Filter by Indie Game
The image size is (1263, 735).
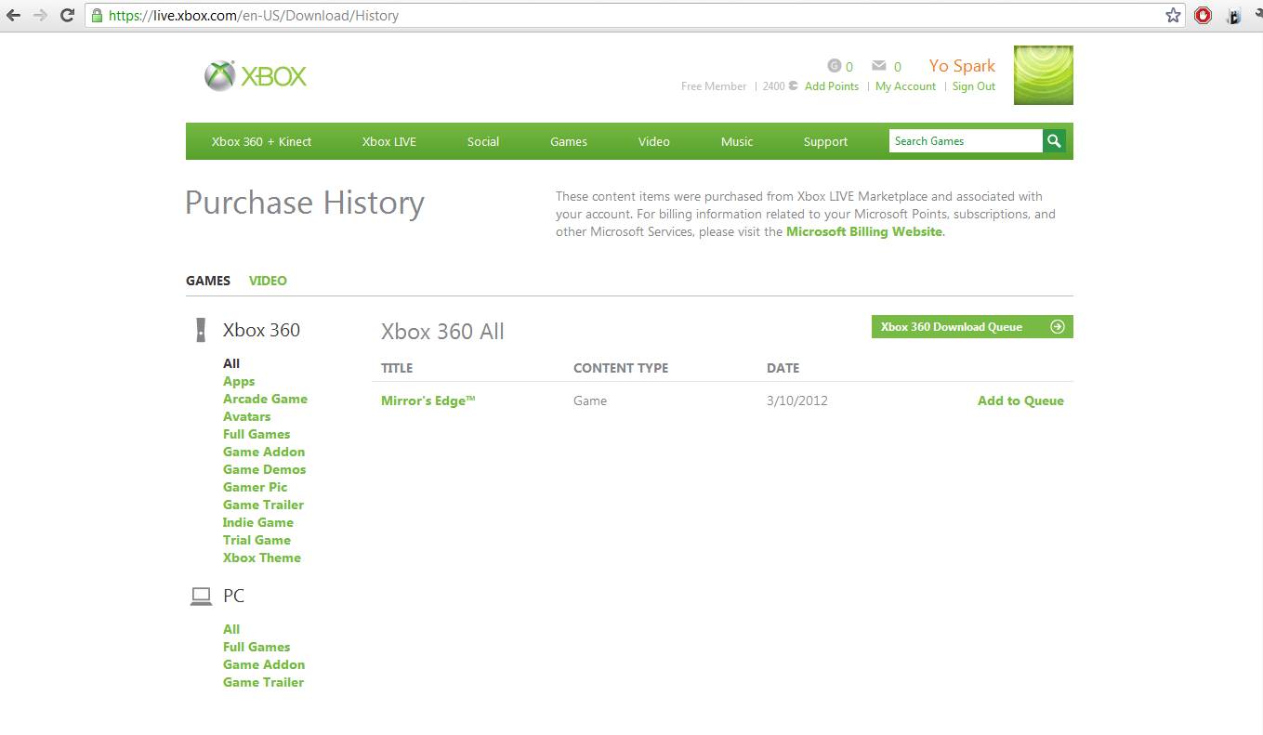(258, 522)
